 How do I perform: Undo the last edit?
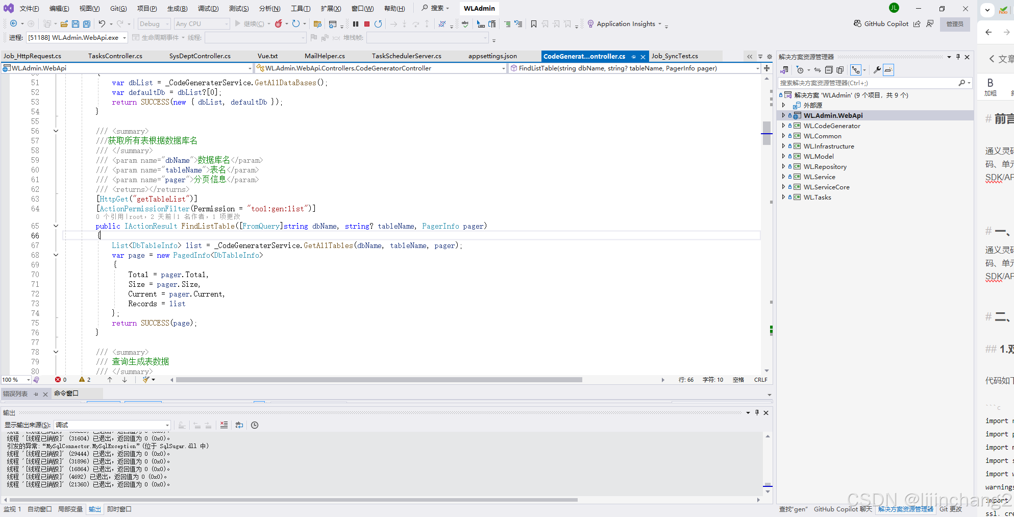(102, 24)
